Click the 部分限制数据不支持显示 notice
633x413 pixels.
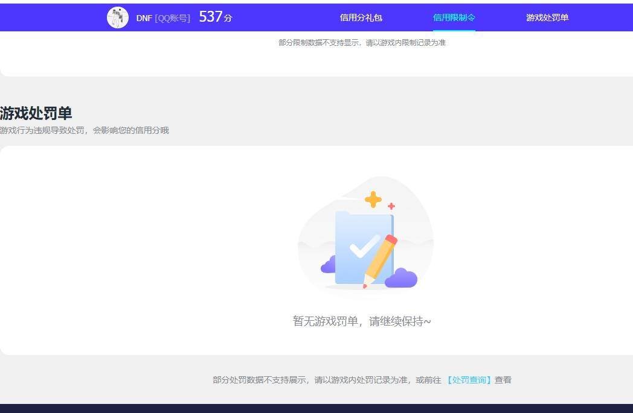click(x=362, y=43)
